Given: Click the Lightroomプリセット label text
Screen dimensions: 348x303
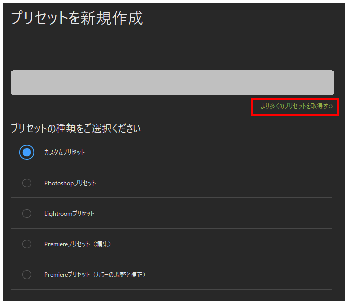Looking at the screenshot, I should (69, 214).
